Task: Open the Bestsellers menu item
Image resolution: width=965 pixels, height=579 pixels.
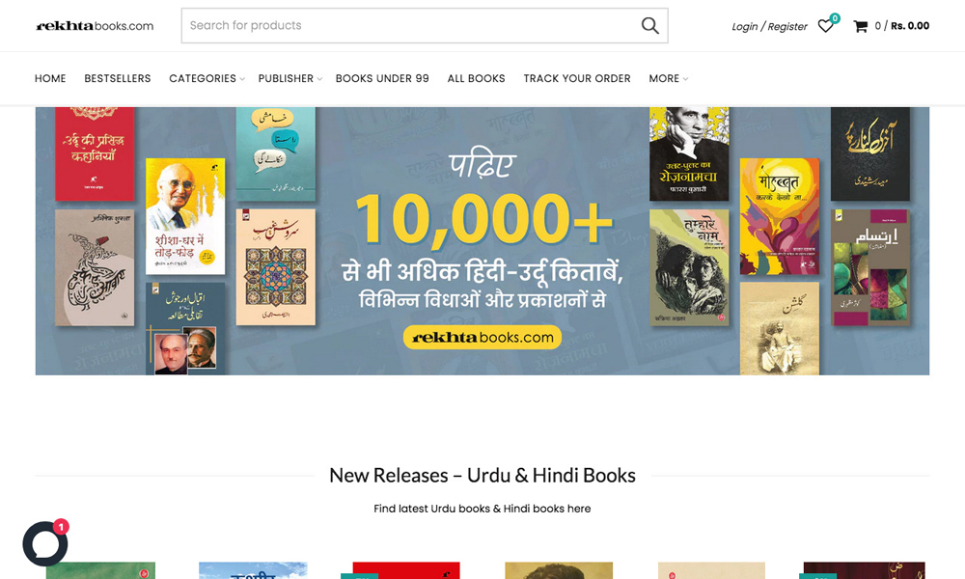Action: 118,79
